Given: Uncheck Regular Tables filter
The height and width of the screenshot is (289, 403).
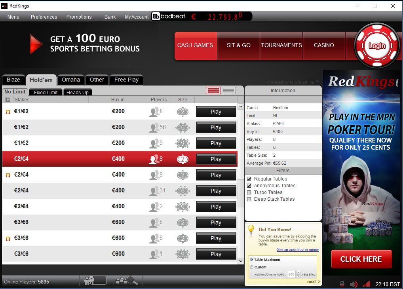Looking at the screenshot, I should pos(249,179).
